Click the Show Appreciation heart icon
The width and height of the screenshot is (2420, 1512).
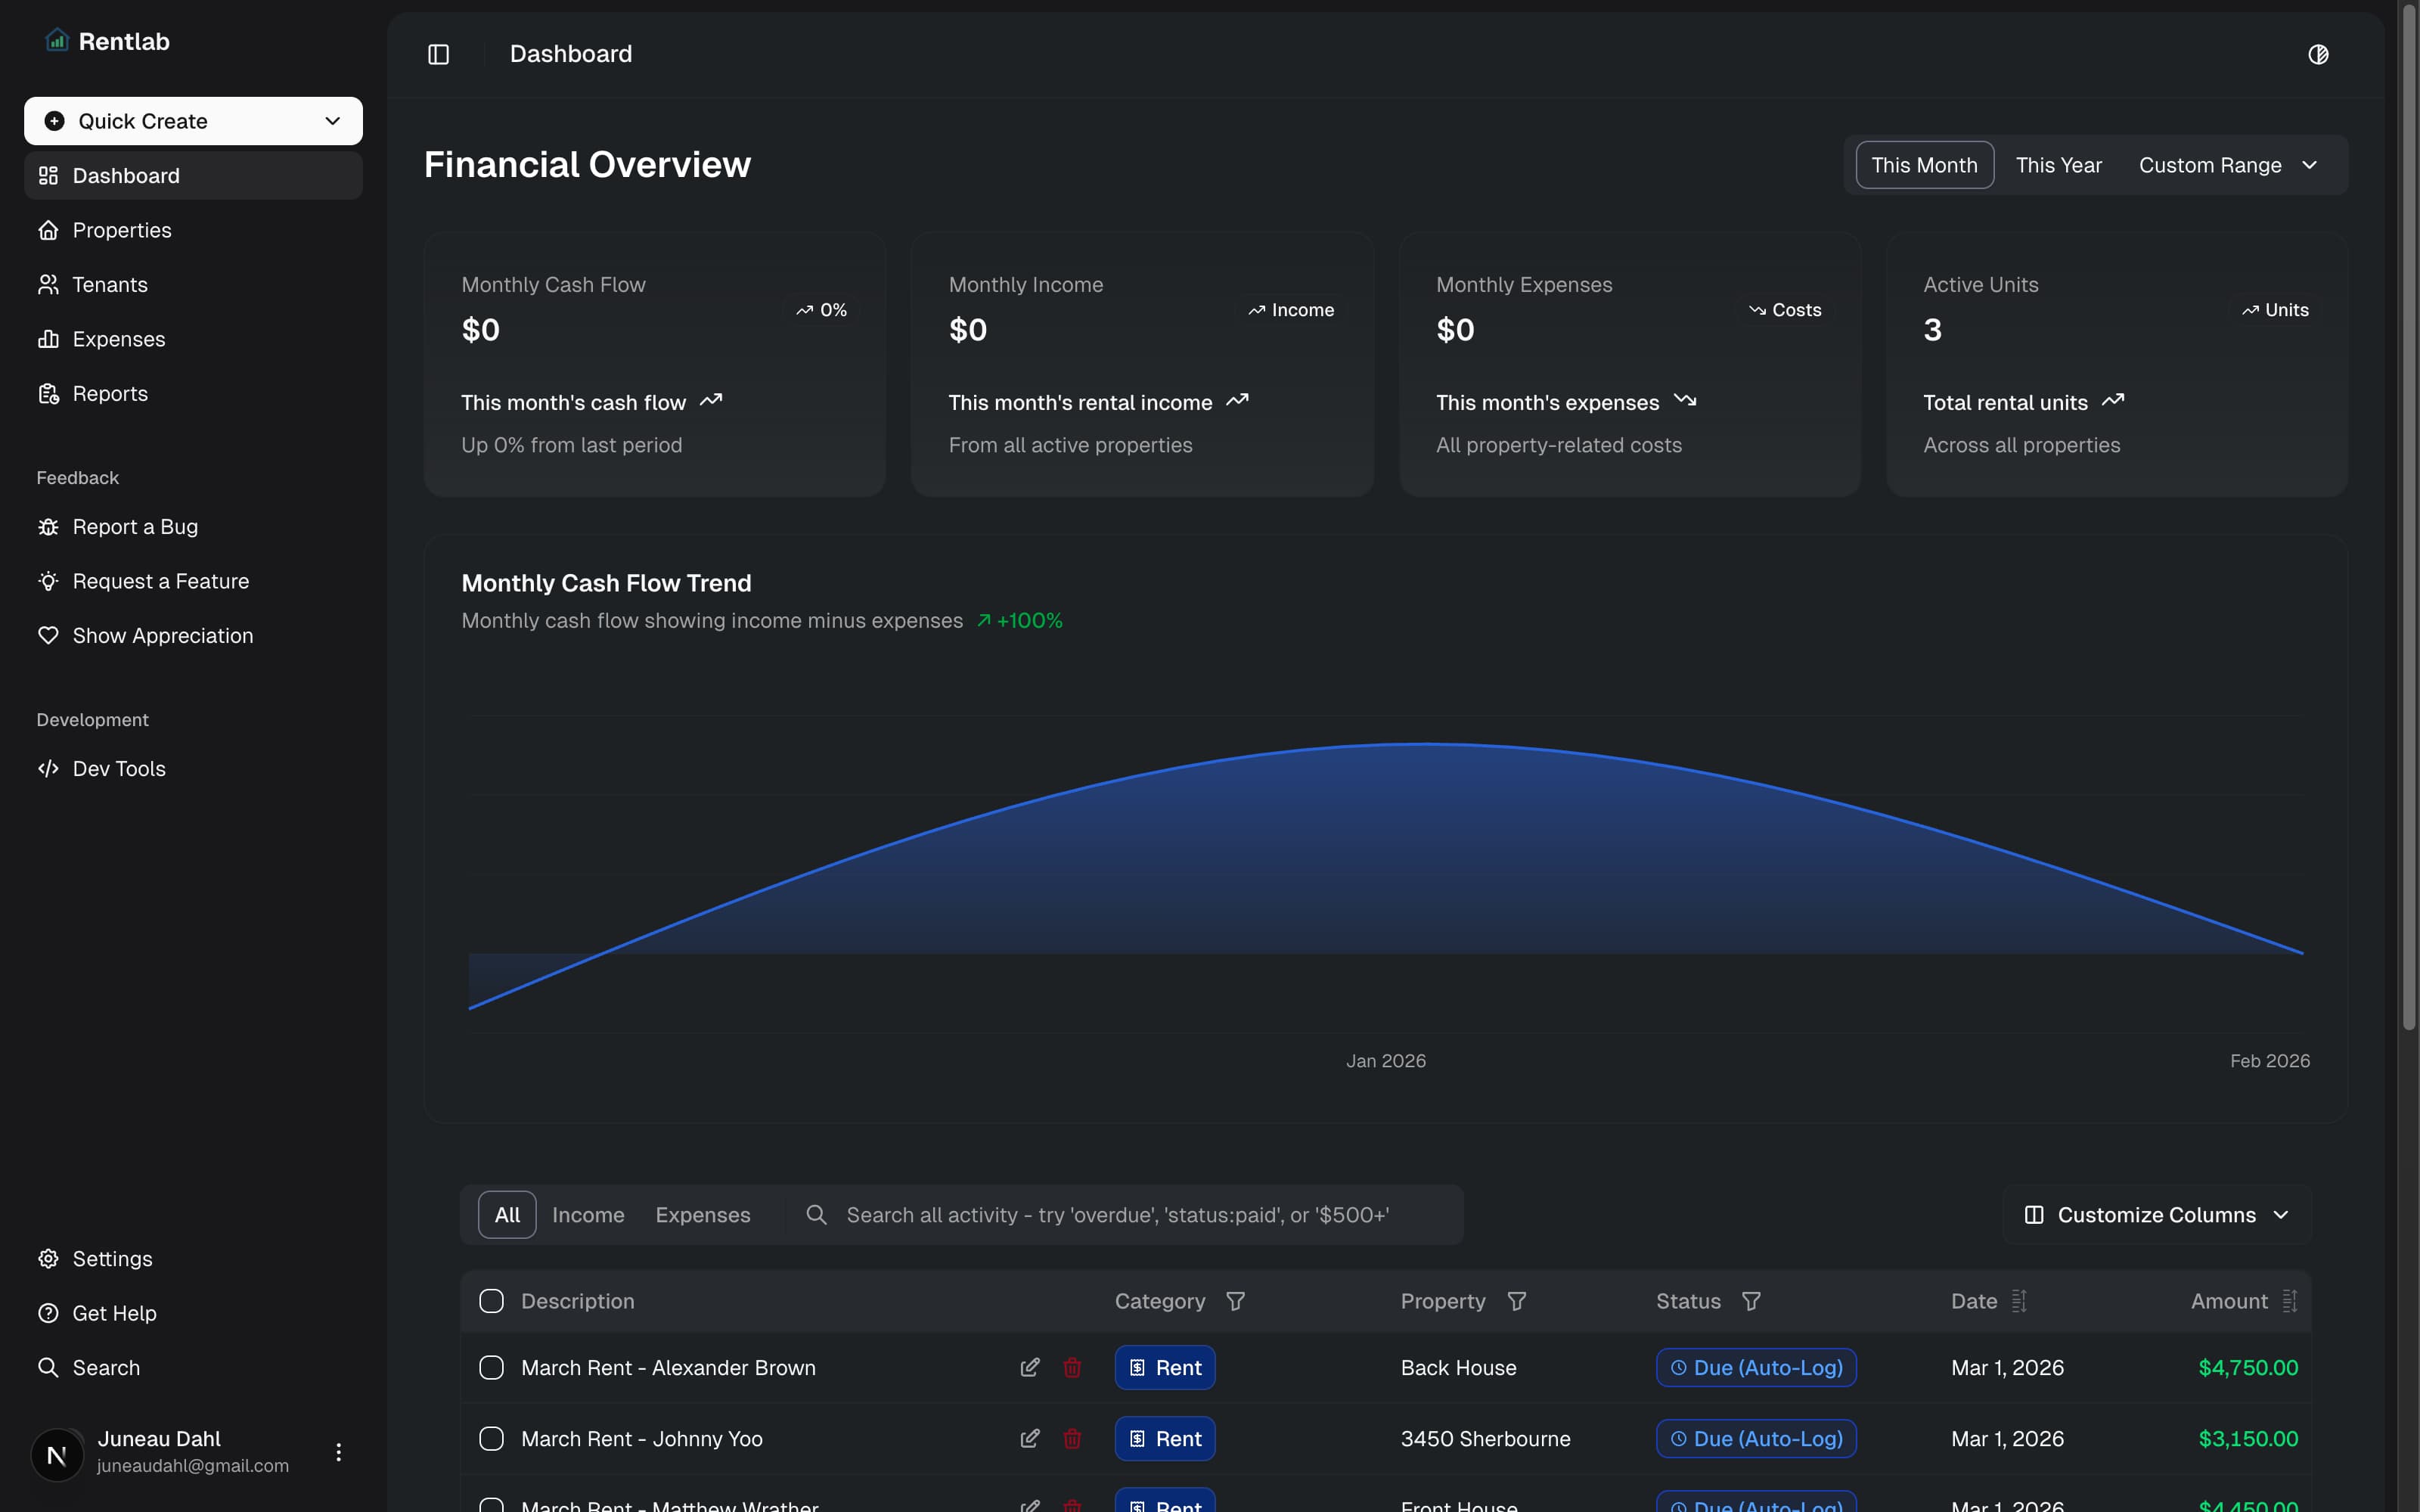[x=49, y=635]
